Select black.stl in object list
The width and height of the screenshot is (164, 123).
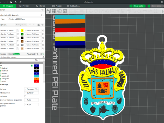pyautogui.click(x=4, y=68)
